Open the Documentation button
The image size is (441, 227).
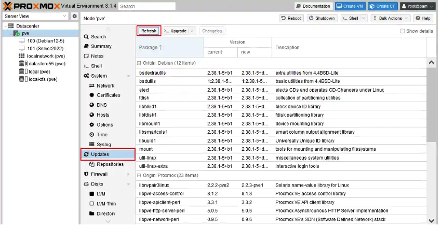(x=314, y=6)
